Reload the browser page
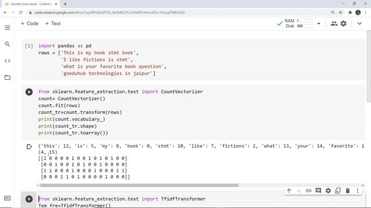 coord(21,13)
